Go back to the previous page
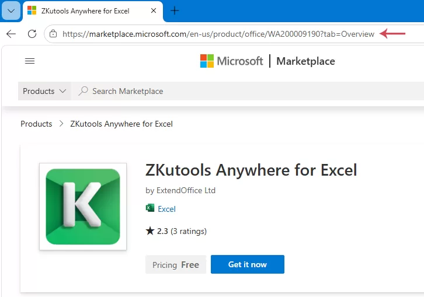Image resolution: width=424 pixels, height=297 pixels. [11, 34]
